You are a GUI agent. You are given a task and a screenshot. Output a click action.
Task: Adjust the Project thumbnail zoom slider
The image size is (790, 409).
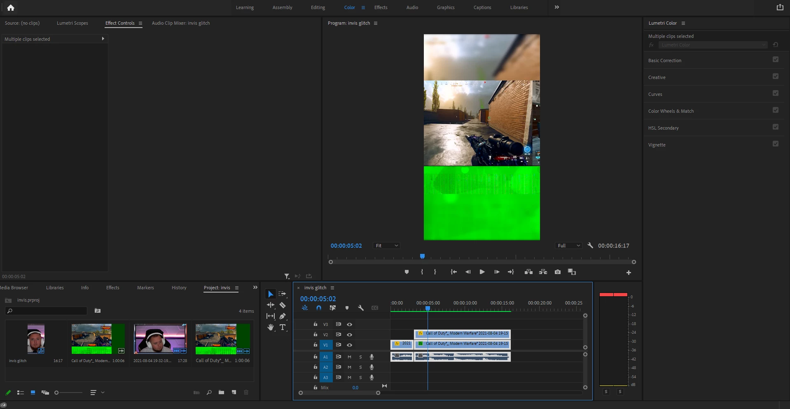57,393
